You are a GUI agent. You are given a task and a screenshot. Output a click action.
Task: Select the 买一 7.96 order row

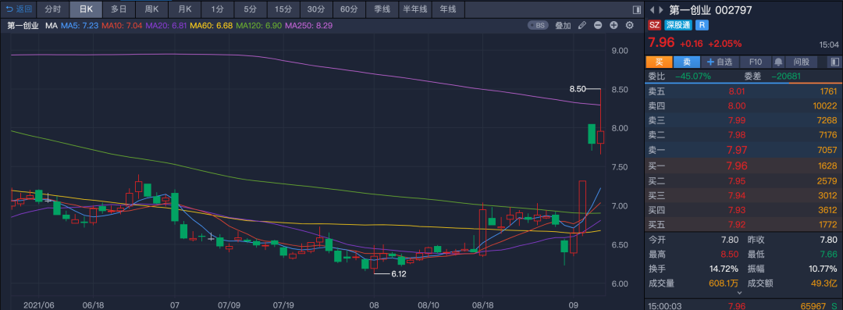pos(744,166)
